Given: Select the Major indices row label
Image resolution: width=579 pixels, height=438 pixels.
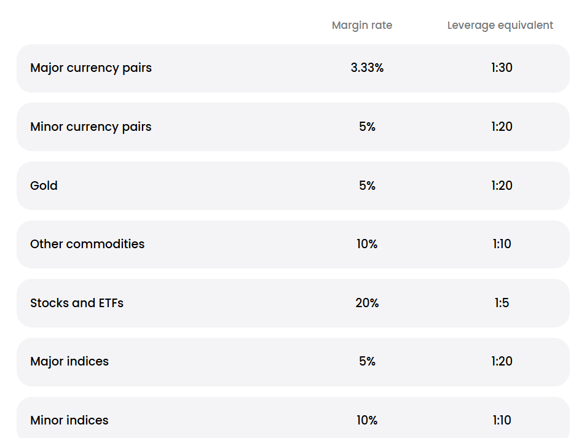Looking at the screenshot, I should point(69,361).
